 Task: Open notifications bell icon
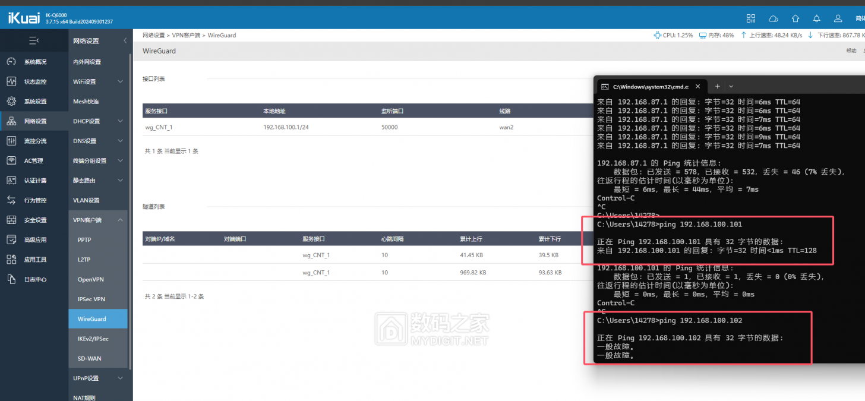click(816, 18)
